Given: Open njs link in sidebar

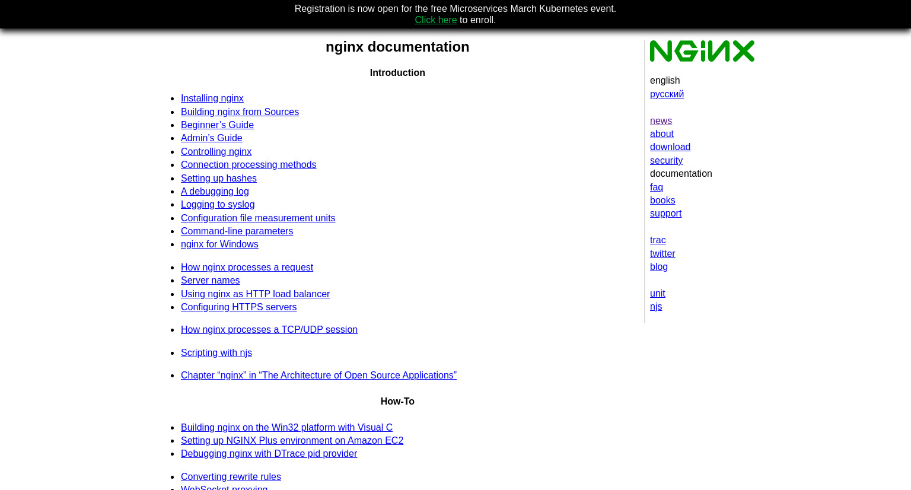Looking at the screenshot, I should [656, 307].
